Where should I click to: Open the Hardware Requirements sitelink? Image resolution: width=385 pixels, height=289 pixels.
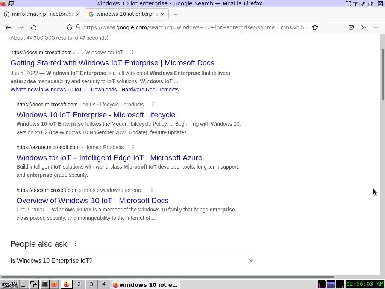(150, 90)
